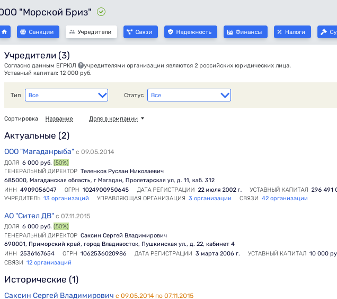The width and height of the screenshot is (337, 299).
Task: Open the 3 организации managing link
Action: point(210,198)
